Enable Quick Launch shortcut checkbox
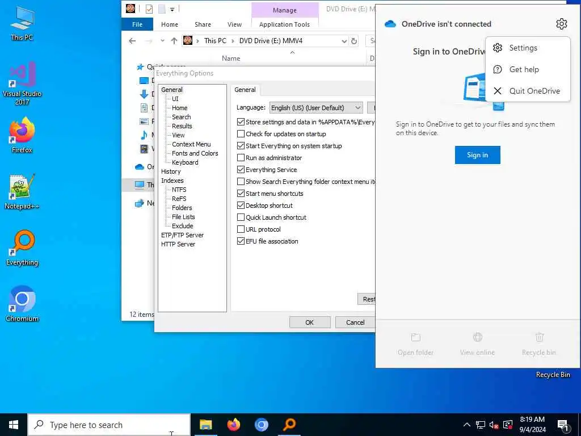 (x=241, y=217)
